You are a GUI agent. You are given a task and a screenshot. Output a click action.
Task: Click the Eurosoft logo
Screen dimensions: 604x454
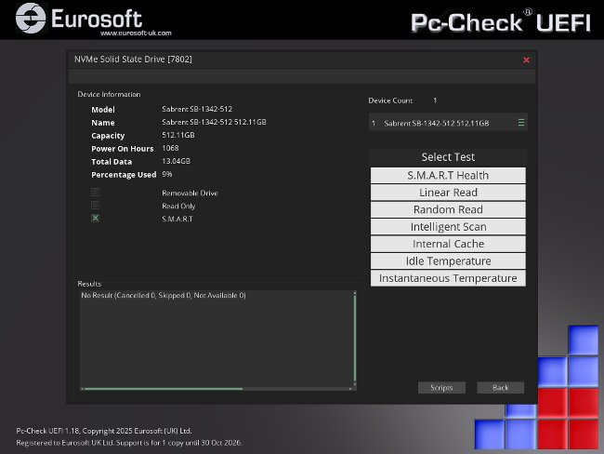82,18
